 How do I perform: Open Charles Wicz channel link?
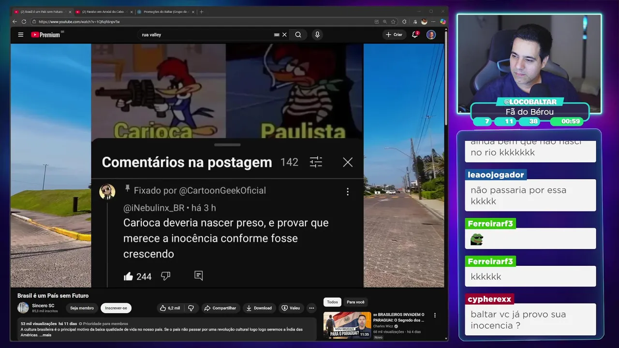click(x=383, y=326)
